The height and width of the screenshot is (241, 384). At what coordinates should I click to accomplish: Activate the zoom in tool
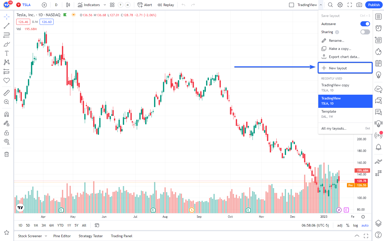pos(7,102)
